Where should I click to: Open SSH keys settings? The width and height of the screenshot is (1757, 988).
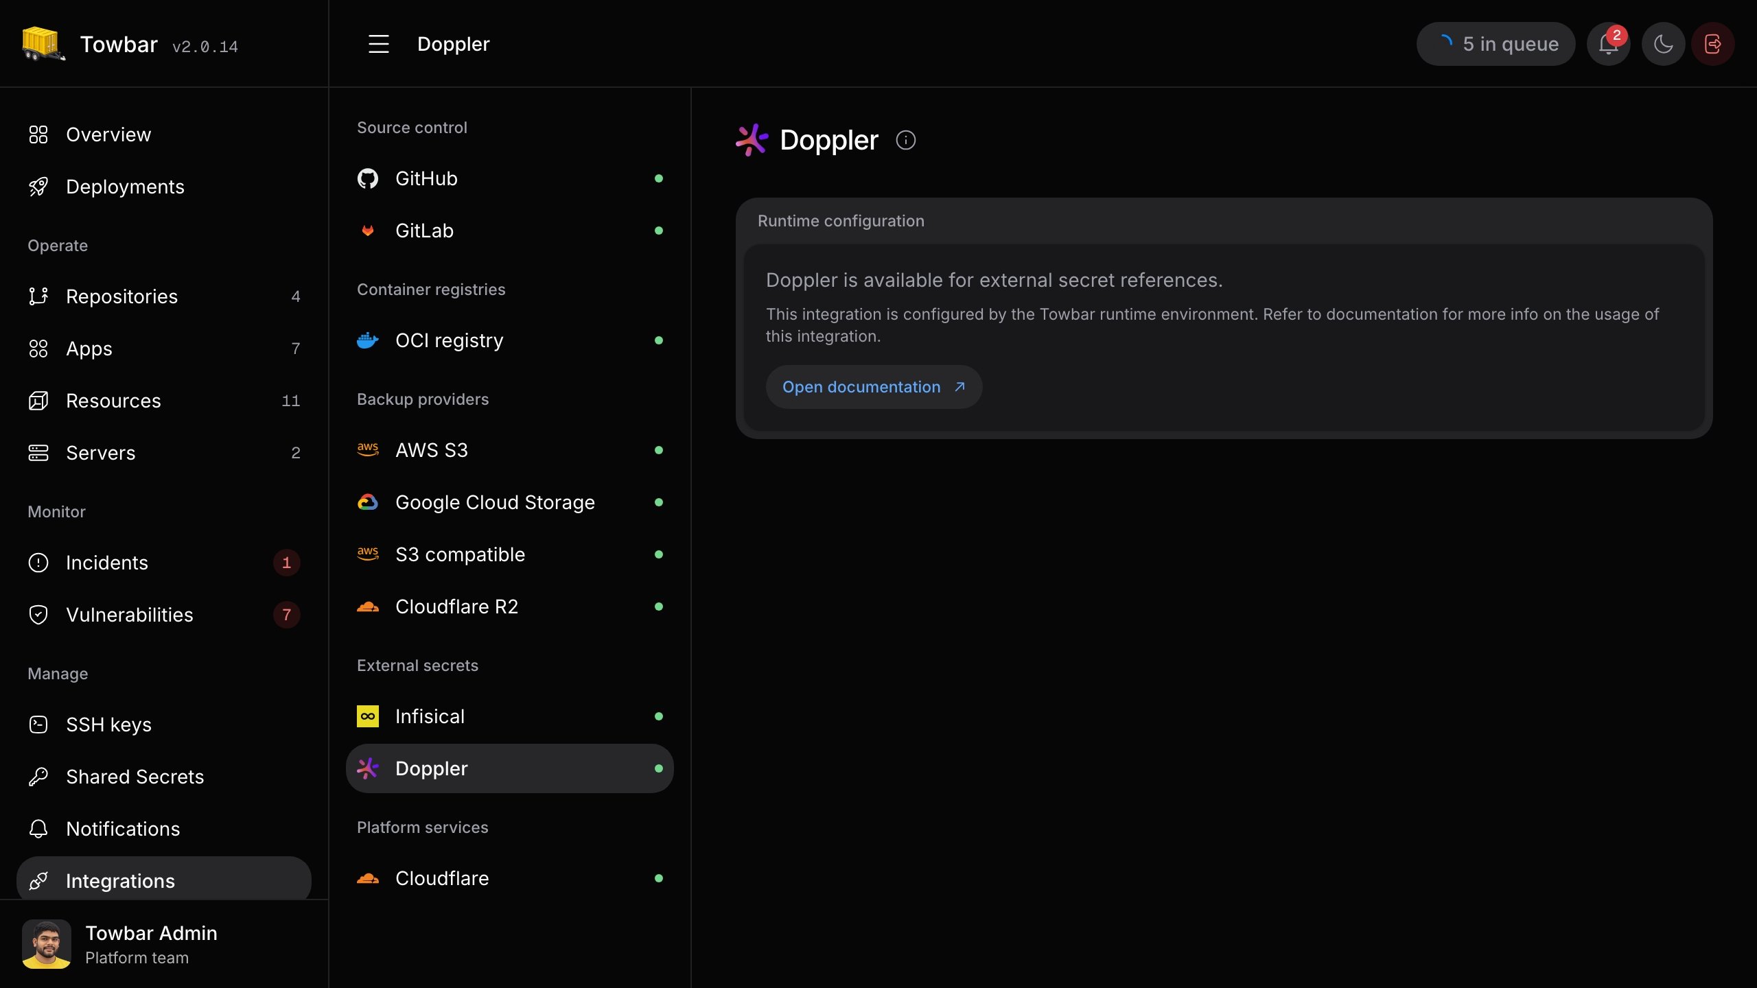164,725
